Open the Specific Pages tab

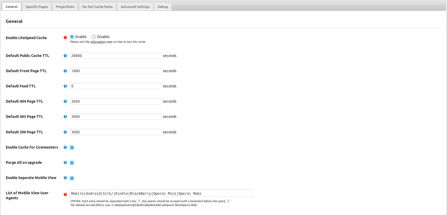click(x=37, y=7)
